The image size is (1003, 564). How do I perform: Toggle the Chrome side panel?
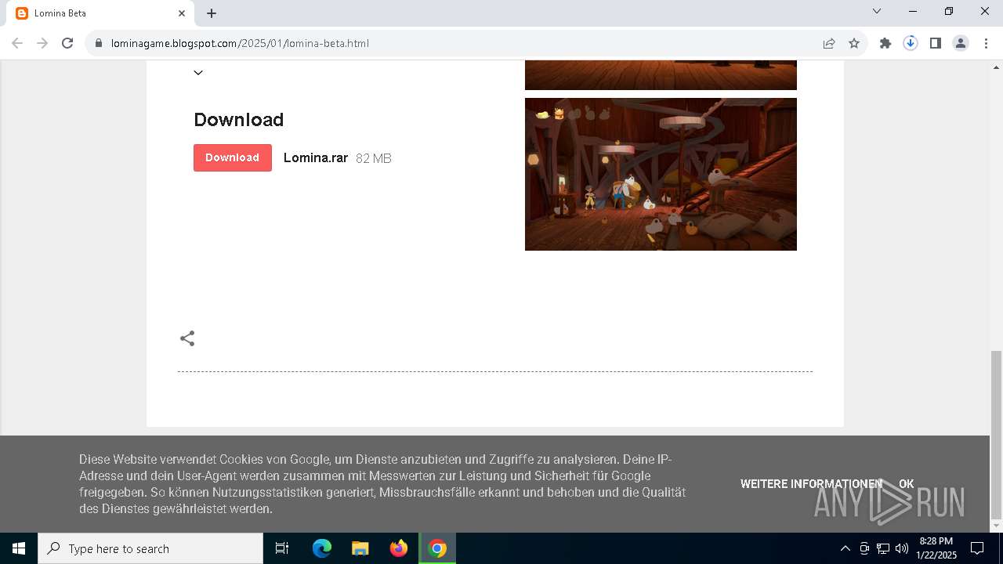[x=936, y=43]
